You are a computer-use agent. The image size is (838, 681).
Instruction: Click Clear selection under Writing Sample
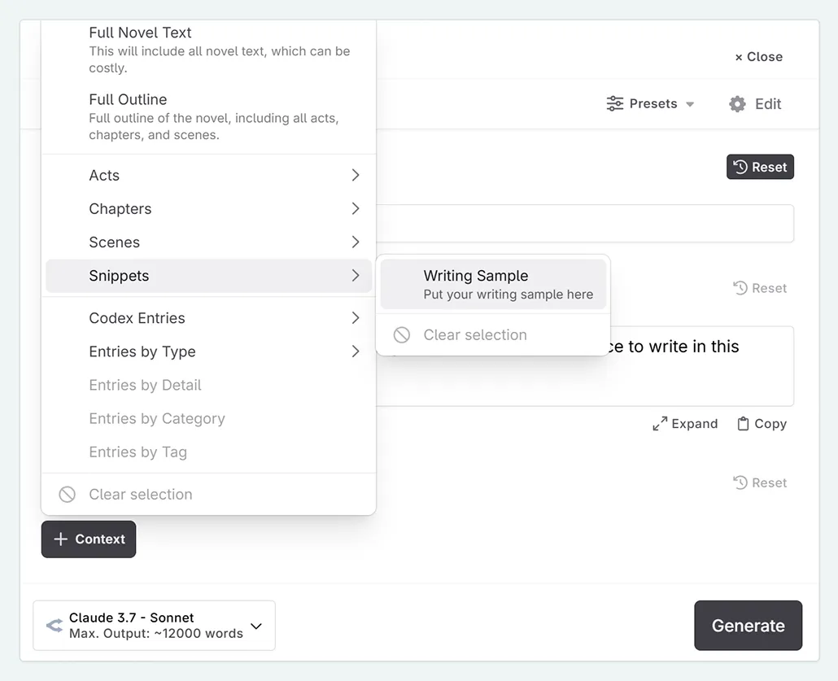pos(476,334)
